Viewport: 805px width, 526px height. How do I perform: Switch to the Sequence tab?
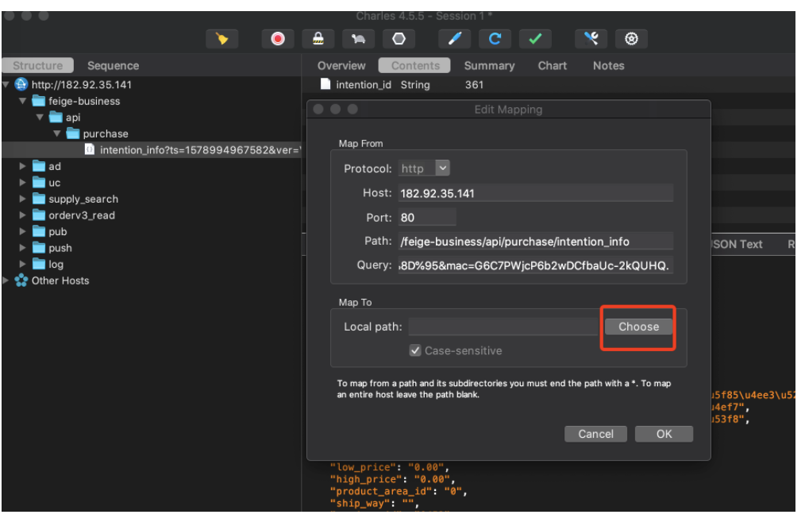(x=113, y=66)
